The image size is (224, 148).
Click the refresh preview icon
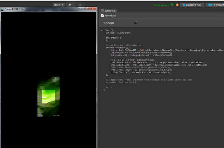(x=80, y=5)
